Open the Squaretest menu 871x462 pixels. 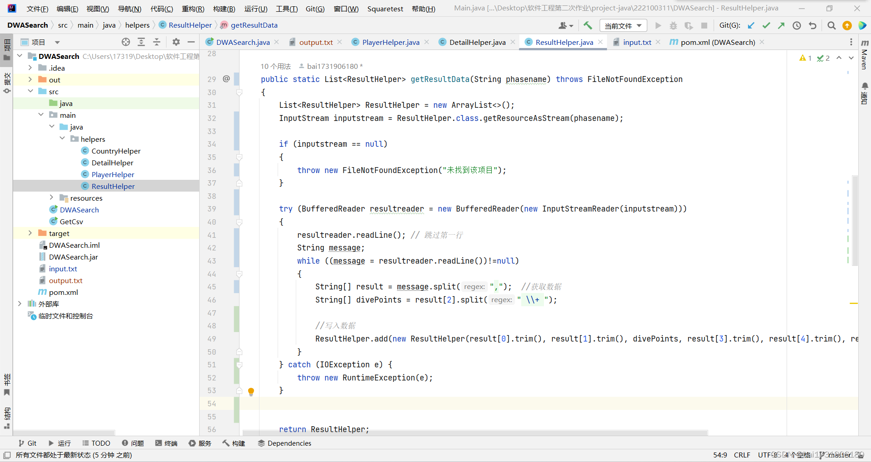pyautogui.click(x=385, y=9)
